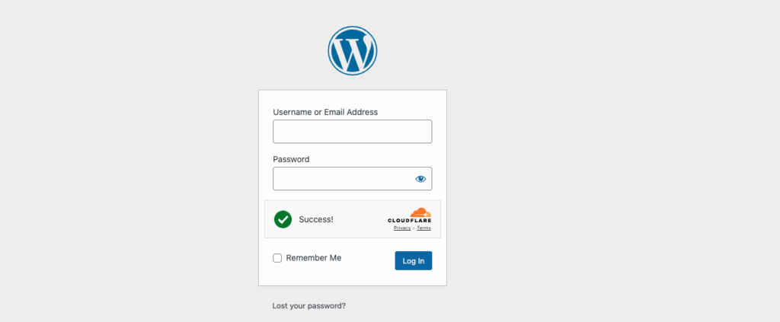Click the Cloudflare wordmark text
Image resolution: width=780 pixels, height=322 pixels.
[409, 220]
